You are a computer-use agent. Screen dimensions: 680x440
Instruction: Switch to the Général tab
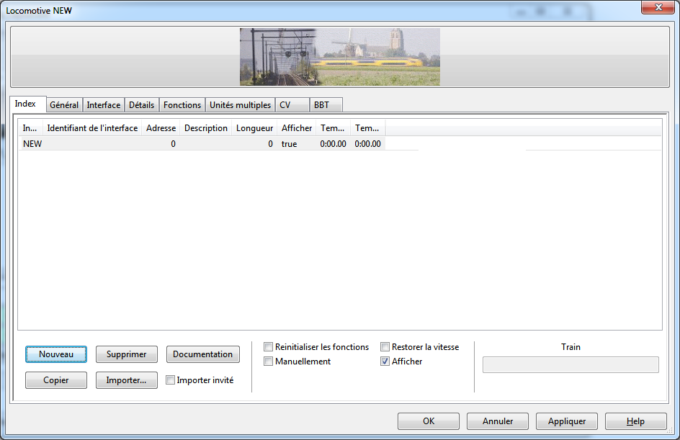coord(64,105)
